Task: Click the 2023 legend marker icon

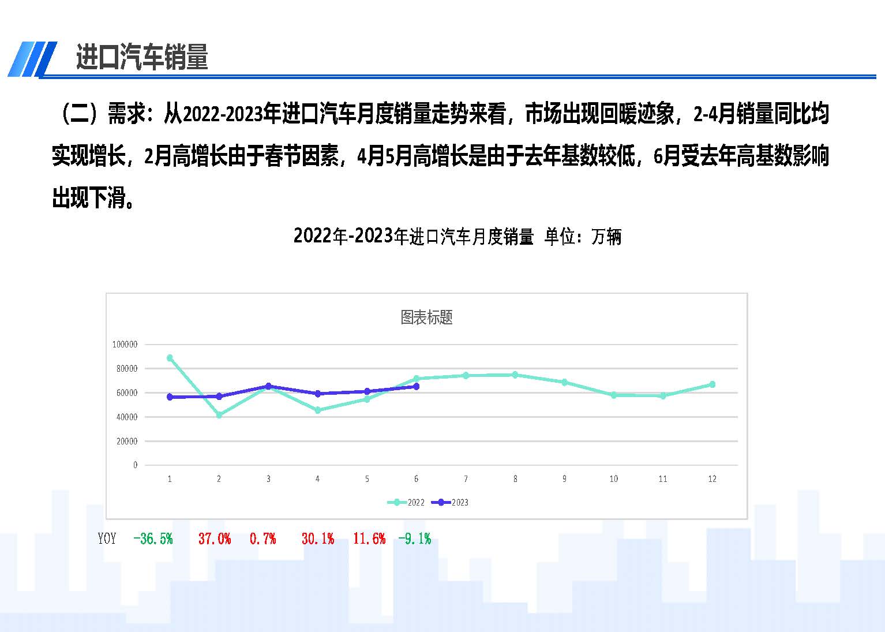Action: pos(441,503)
